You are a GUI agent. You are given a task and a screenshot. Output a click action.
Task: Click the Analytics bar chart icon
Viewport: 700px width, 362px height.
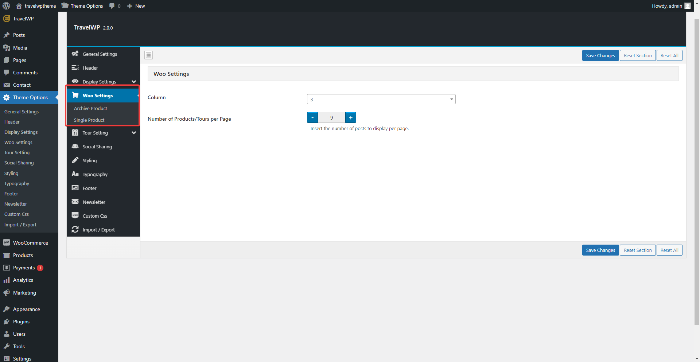click(6, 280)
